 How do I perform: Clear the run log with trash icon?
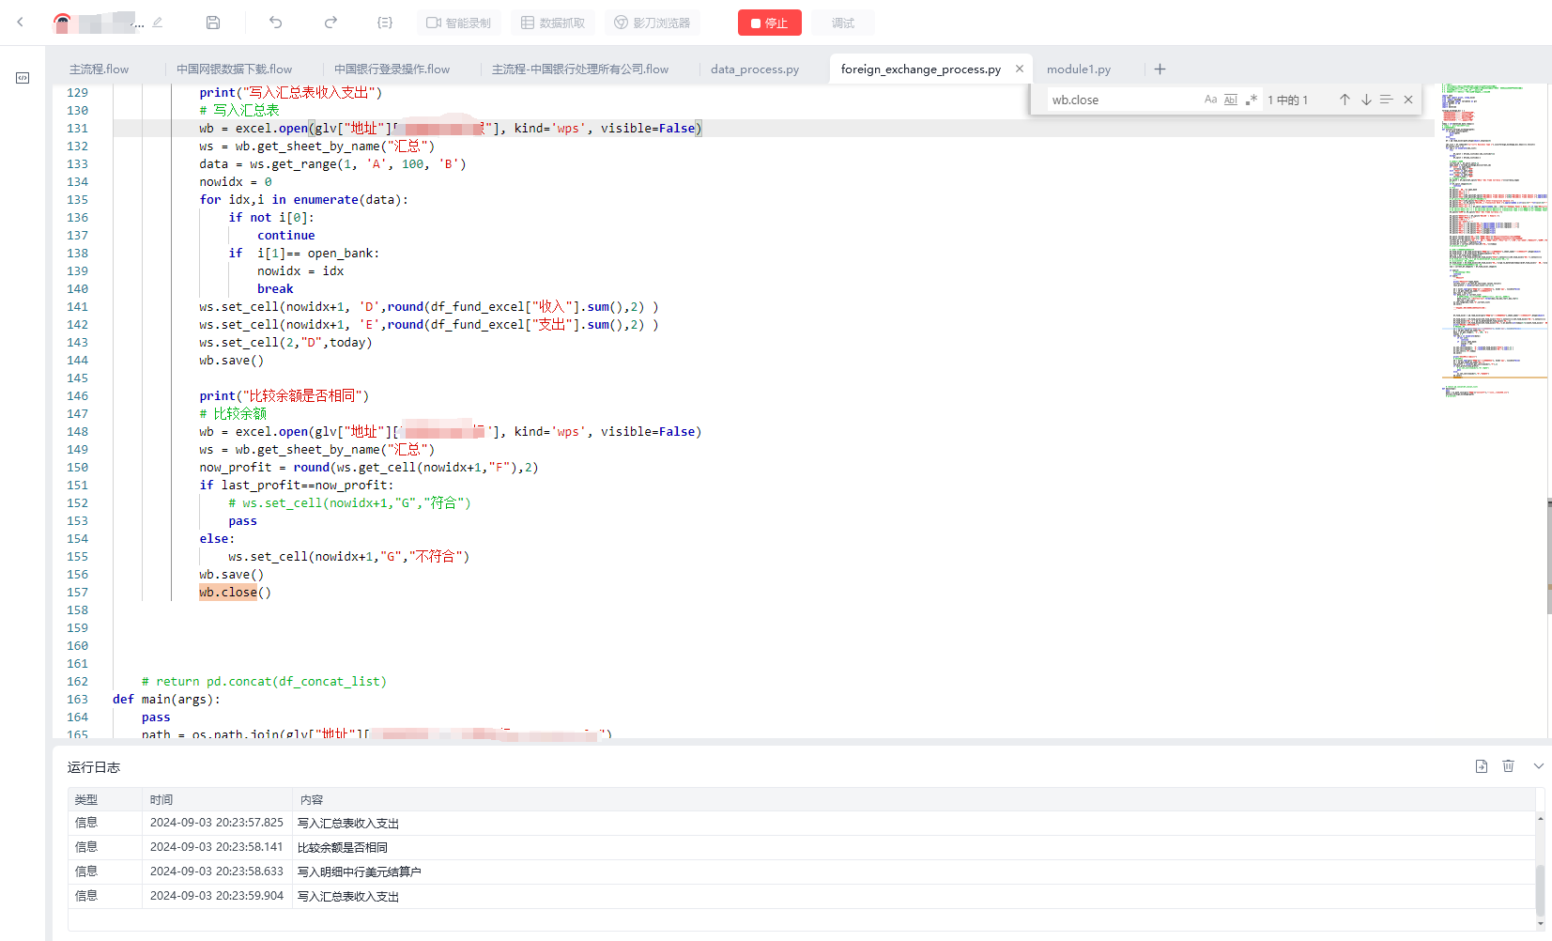tap(1508, 766)
